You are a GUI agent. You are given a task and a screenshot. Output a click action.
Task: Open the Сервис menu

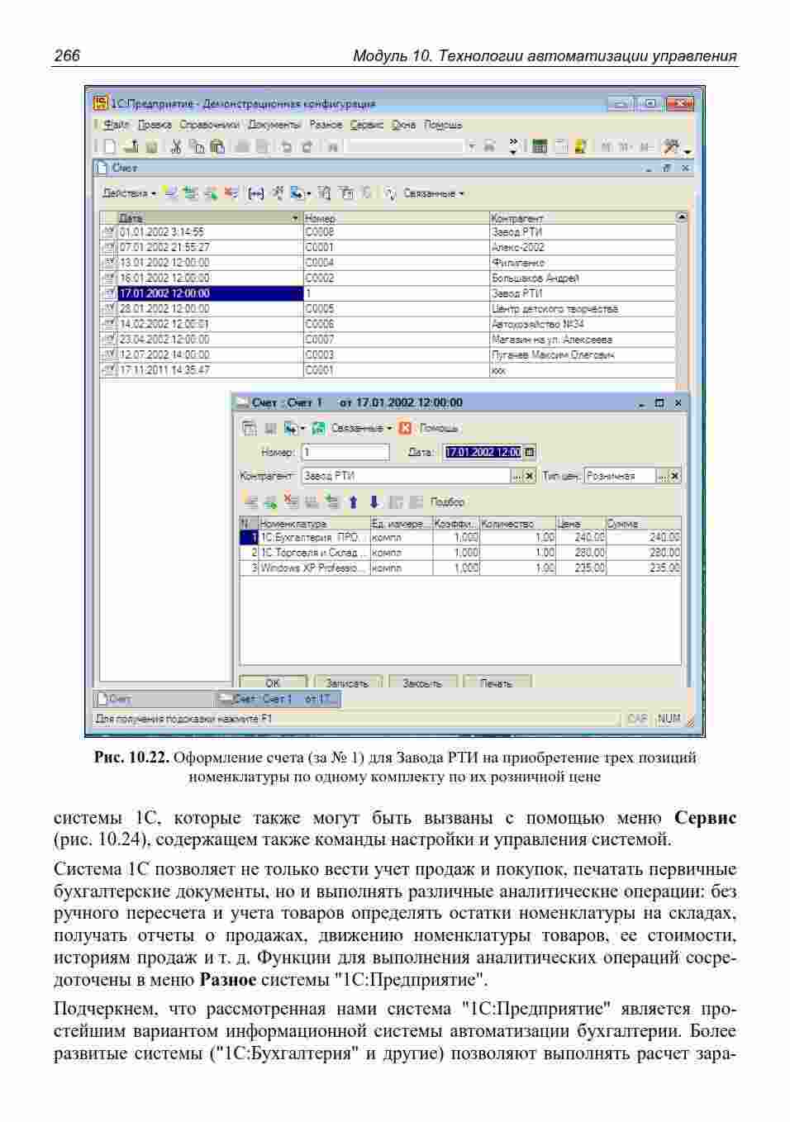click(x=367, y=125)
